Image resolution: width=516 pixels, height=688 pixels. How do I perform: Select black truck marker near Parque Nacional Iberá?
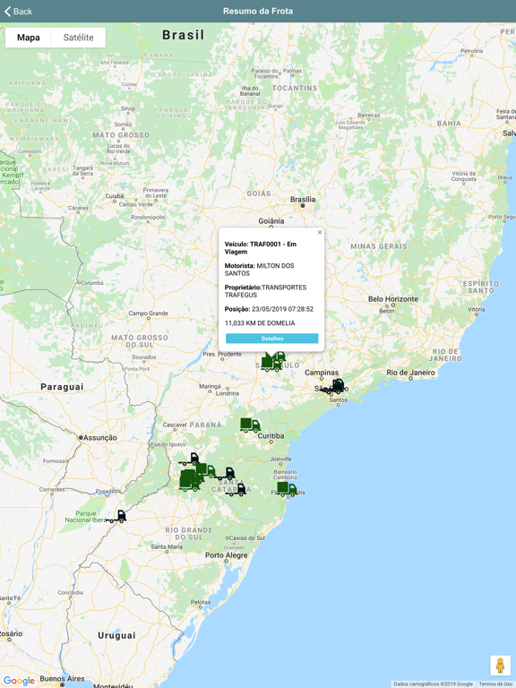[116, 516]
